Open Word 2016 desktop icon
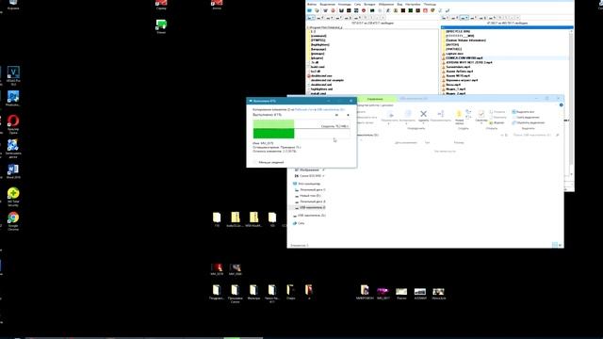603x339 pixels. click(x=13, y=171)
